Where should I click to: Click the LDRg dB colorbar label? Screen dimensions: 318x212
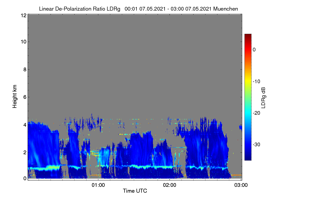coord(263,97)
